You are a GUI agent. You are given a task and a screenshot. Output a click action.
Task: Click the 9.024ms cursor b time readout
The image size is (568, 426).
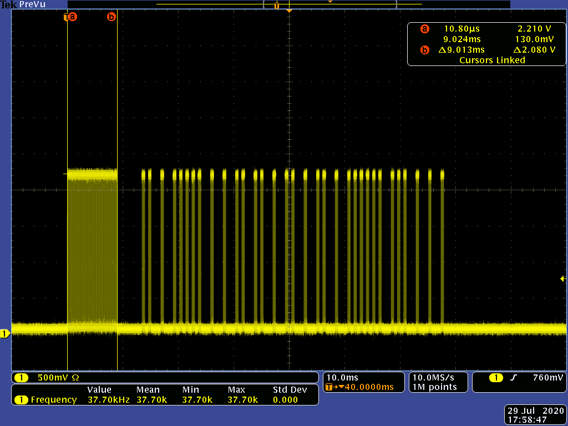coord(462,39)
